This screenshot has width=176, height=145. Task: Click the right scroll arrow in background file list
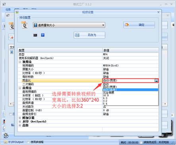coord(165,104)
